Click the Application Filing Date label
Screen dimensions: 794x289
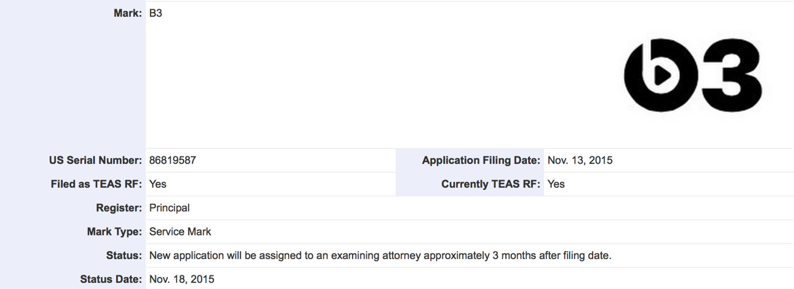coord(481,160)
